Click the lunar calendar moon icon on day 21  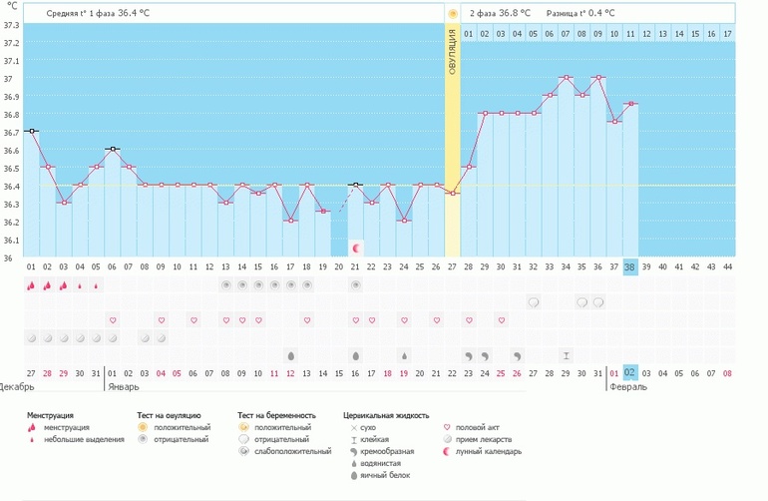(x=356, y=246)
